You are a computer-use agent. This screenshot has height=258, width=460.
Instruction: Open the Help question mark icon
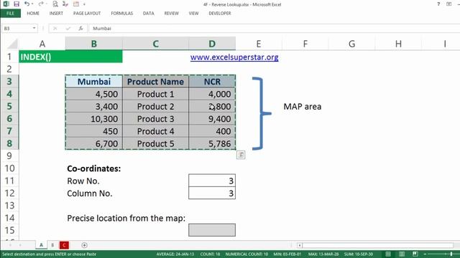[438, 4]
